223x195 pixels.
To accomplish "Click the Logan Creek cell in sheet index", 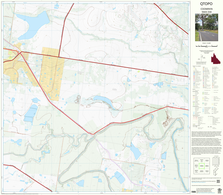I will tap(196, 161).
